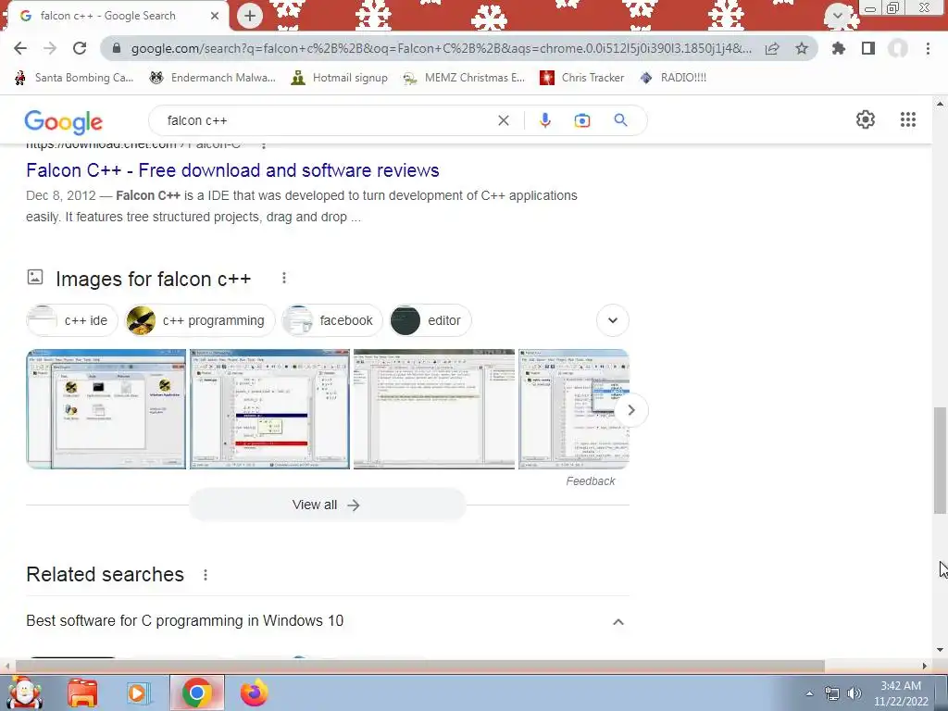948x711 pixels.
Task: Open Chrome side panel icon
Action: [x=868, y=48]
